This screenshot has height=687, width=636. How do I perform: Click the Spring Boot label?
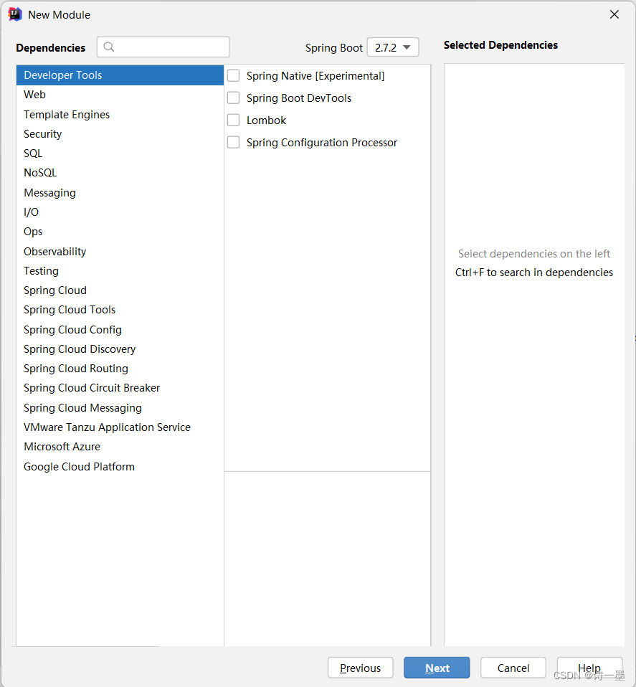(x=333, y=48)
